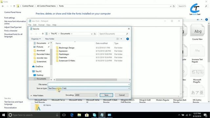
Task: Sort by Date modified column header
Action: pyautogui.click(x=101, y=43)
